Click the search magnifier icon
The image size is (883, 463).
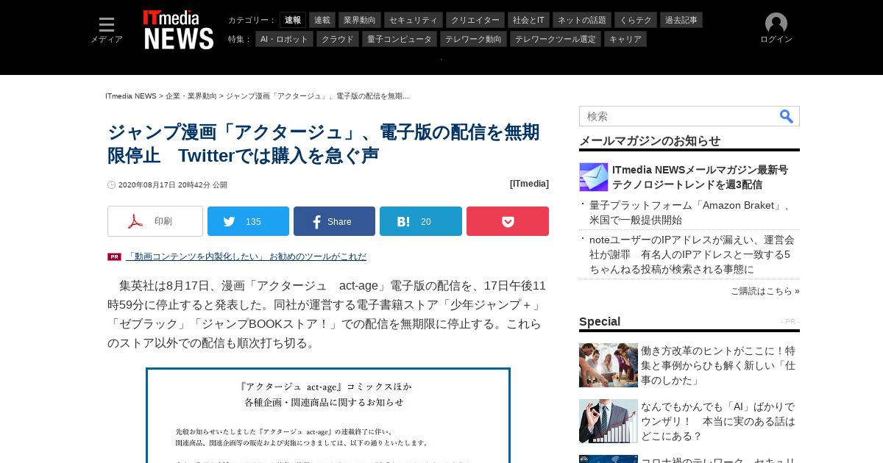coord(787,116)
